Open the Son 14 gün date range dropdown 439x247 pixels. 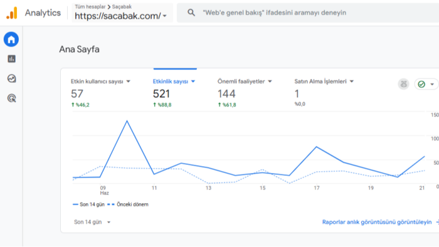pyautogui.click(x=92, y=222)
